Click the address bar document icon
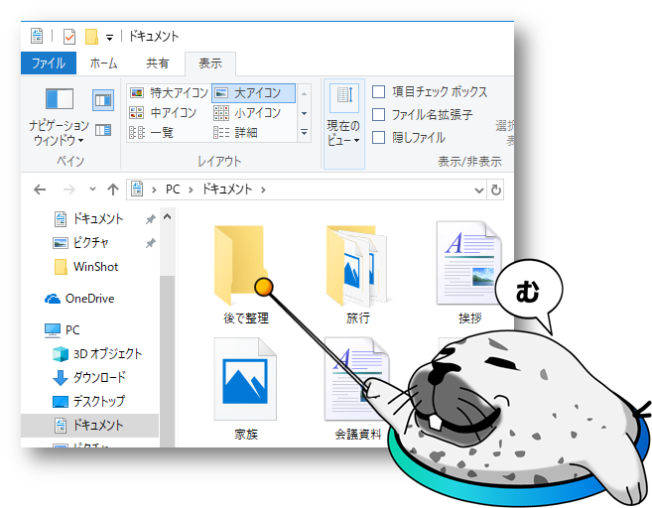This screenshot has width=652, height=508. pyautogui.click(x=137, y=190)
